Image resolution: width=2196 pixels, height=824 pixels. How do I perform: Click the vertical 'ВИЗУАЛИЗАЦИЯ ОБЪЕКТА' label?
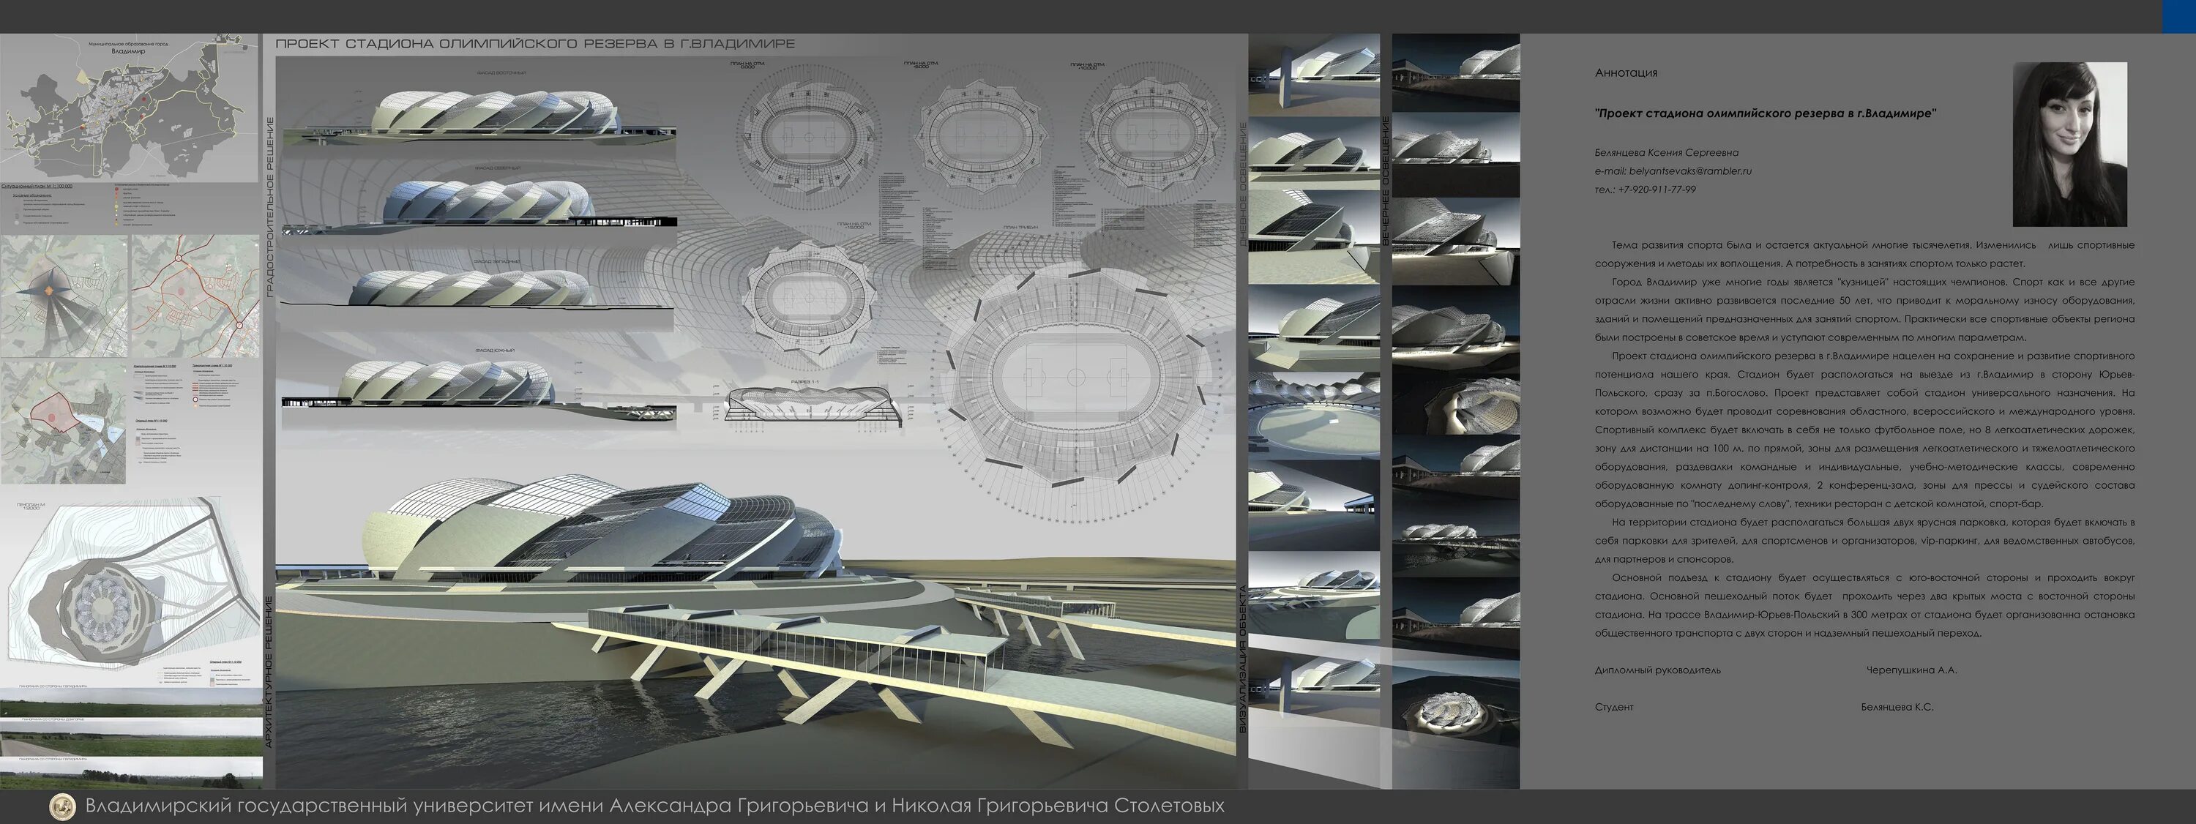tap(1243, 659)
